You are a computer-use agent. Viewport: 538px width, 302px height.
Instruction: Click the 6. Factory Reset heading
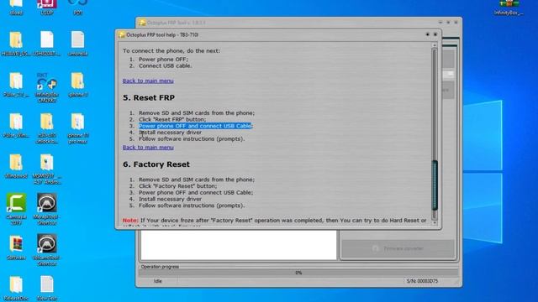[156, 164]
